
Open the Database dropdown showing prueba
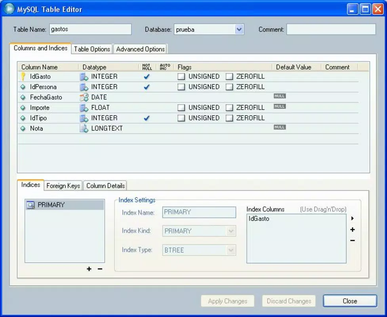tap(239, 29)
